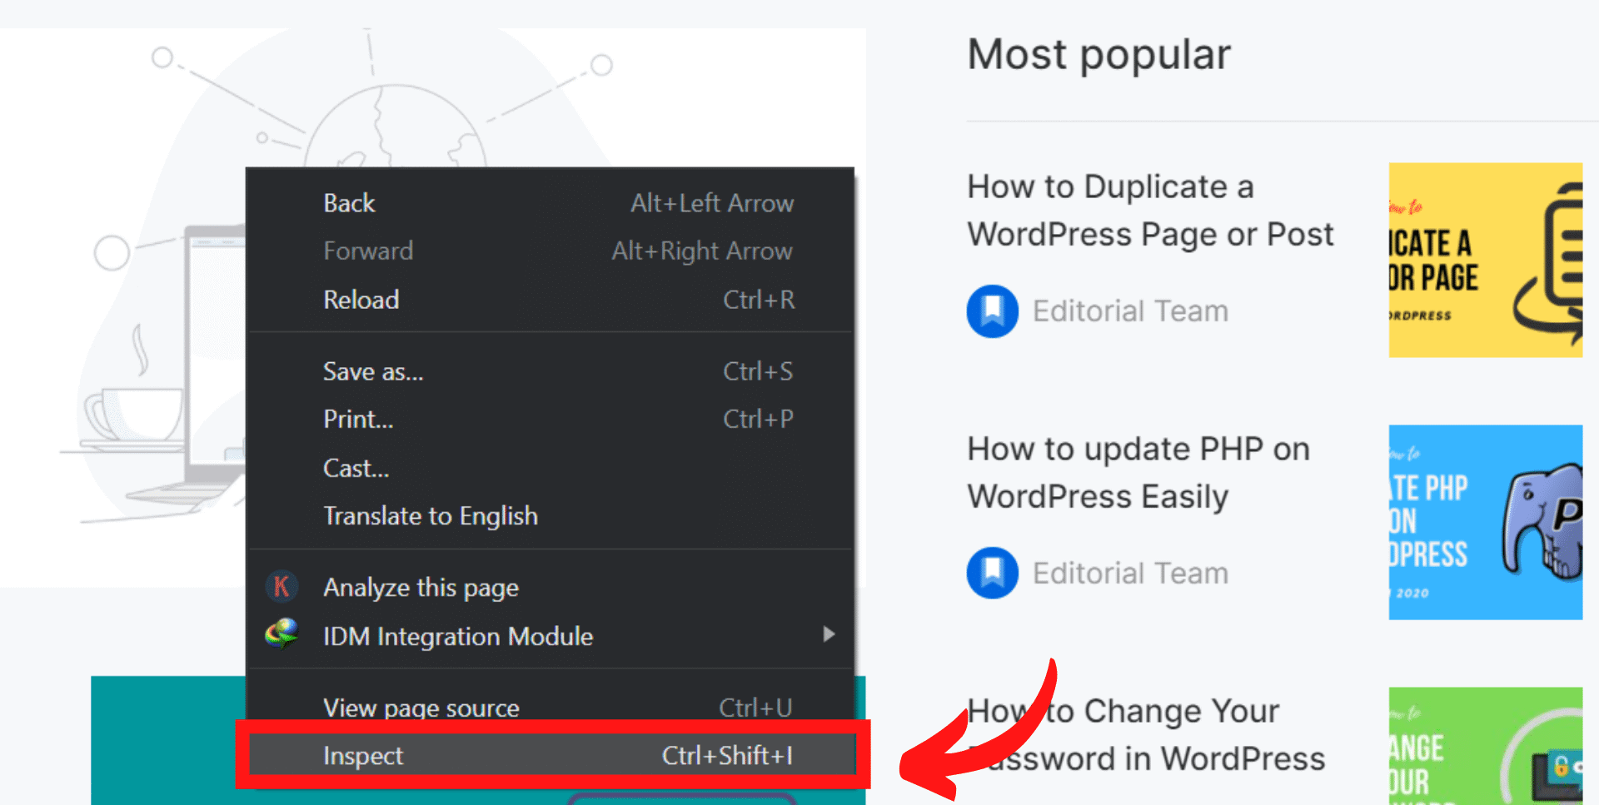
Task: Click the Editorial Team author name under the PHP post
Action: click(x=1129, y=572)
